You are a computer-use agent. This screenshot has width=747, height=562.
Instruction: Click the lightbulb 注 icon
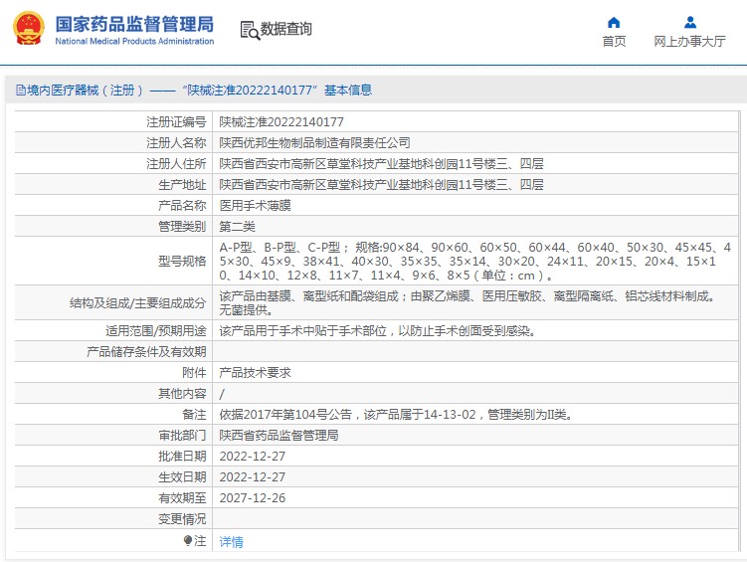188,540
